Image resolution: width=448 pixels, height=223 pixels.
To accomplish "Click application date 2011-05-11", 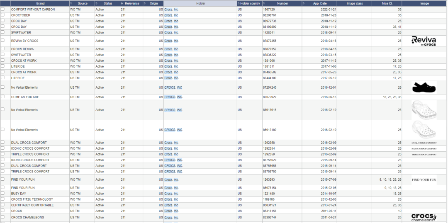I will click(329, 211).
